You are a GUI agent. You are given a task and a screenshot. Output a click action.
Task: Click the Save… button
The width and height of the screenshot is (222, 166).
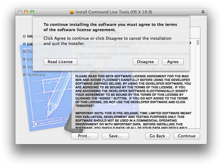coord(115,136)
